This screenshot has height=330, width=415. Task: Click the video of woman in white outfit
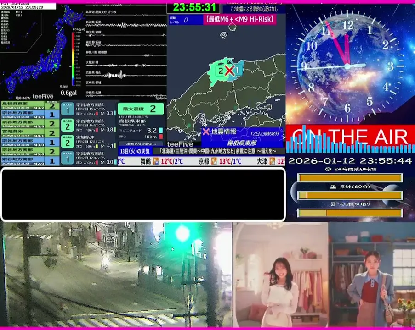coord(280,275)
